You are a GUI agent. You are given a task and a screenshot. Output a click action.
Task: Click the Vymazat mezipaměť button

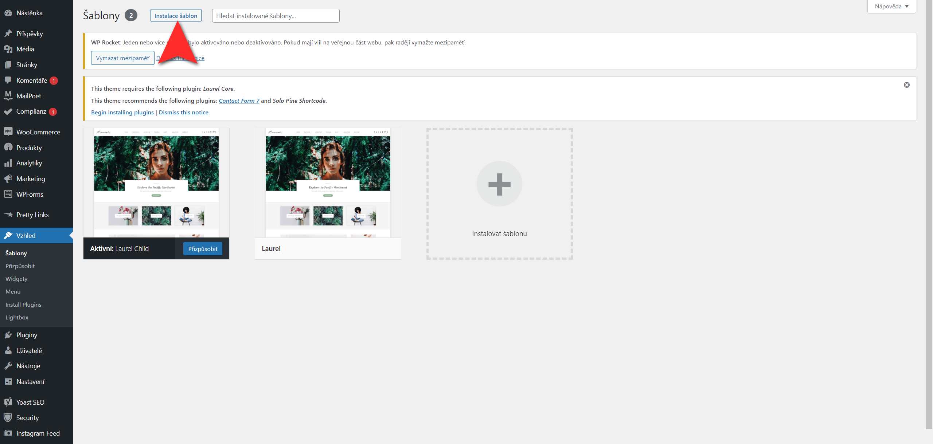(122, 58)
